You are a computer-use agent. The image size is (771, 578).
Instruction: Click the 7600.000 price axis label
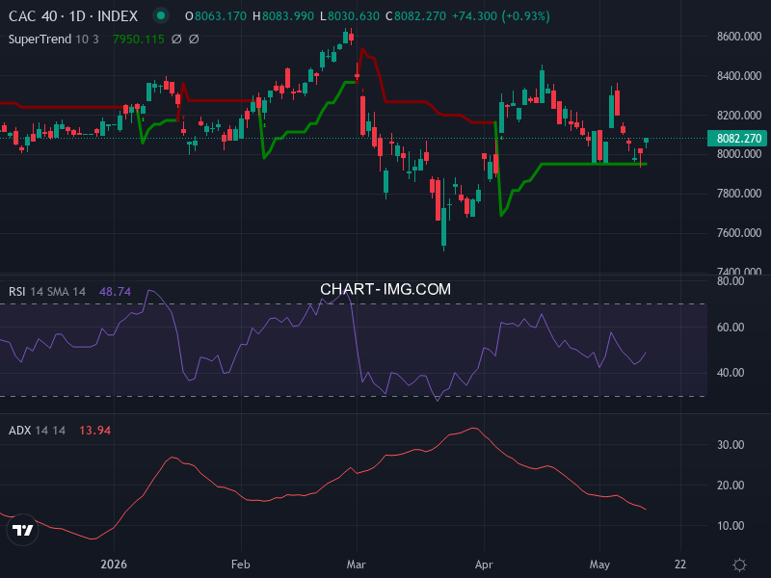pos(738,232)
